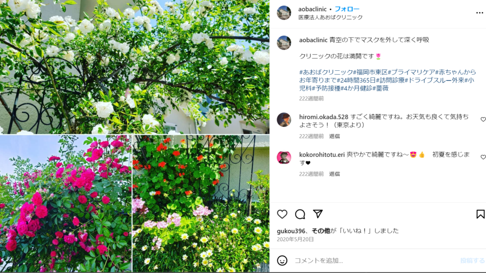Click the 投稿する post button
The image size is (486, 273).
pos(472,261)
